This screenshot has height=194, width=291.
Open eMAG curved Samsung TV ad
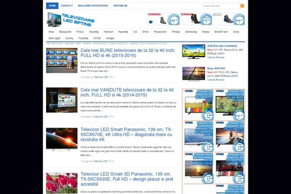198,136
